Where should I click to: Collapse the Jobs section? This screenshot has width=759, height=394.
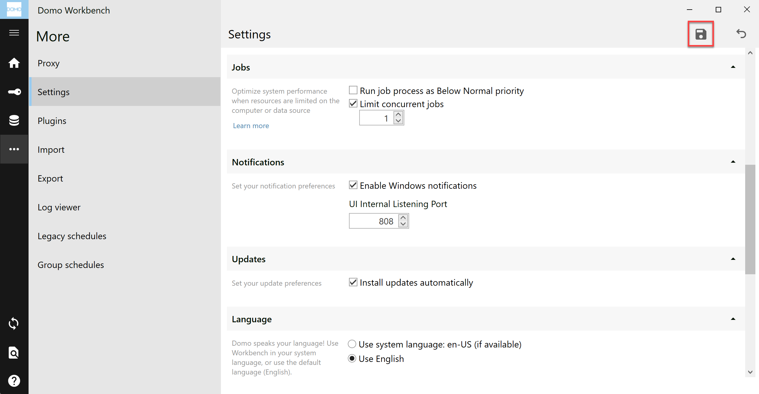coord(733,67)
